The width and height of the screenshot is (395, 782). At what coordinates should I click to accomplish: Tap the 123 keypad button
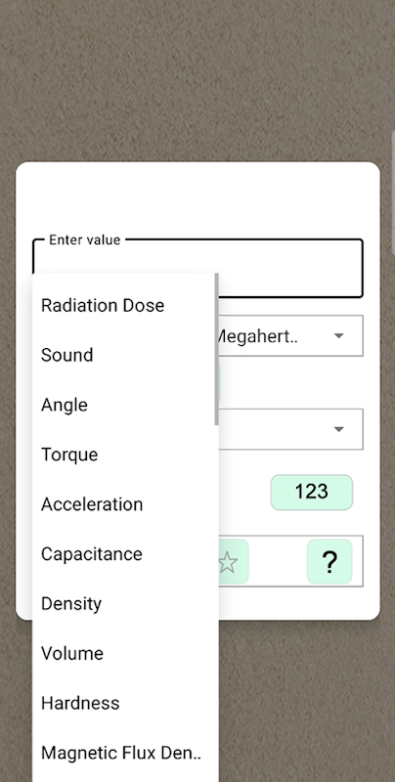click(312, 493)
